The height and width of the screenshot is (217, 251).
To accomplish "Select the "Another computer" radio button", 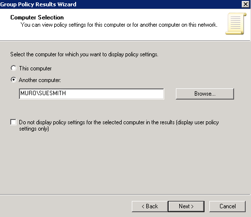I will [x=14, y=80].
